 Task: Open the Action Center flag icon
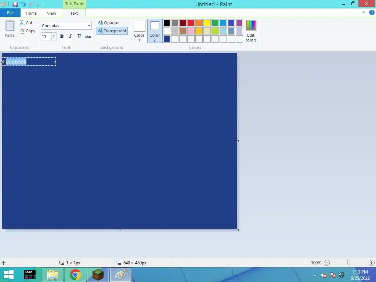(333, 275)
